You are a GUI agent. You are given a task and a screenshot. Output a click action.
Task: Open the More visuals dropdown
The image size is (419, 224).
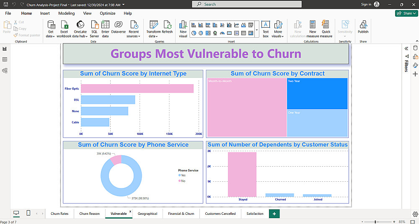278,29
